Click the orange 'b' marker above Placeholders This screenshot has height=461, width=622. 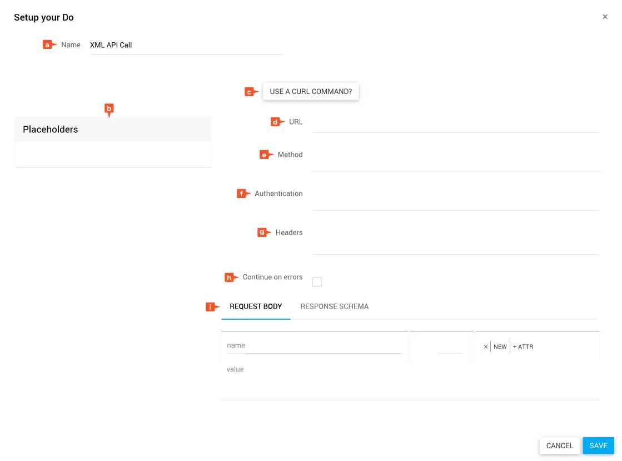point(109,109)
